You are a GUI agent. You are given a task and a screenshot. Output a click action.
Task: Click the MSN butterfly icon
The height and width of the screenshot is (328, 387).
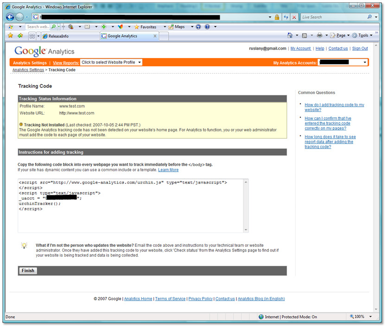click(120, 26)
